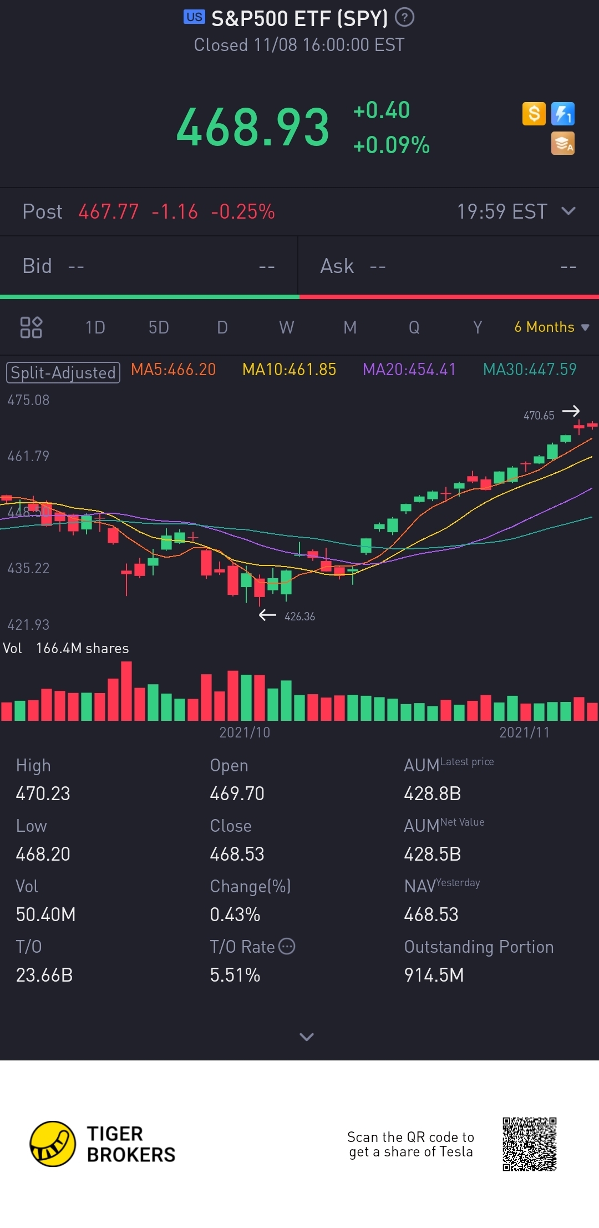Select the Y yearly chart tab

[x=478, y=327]
